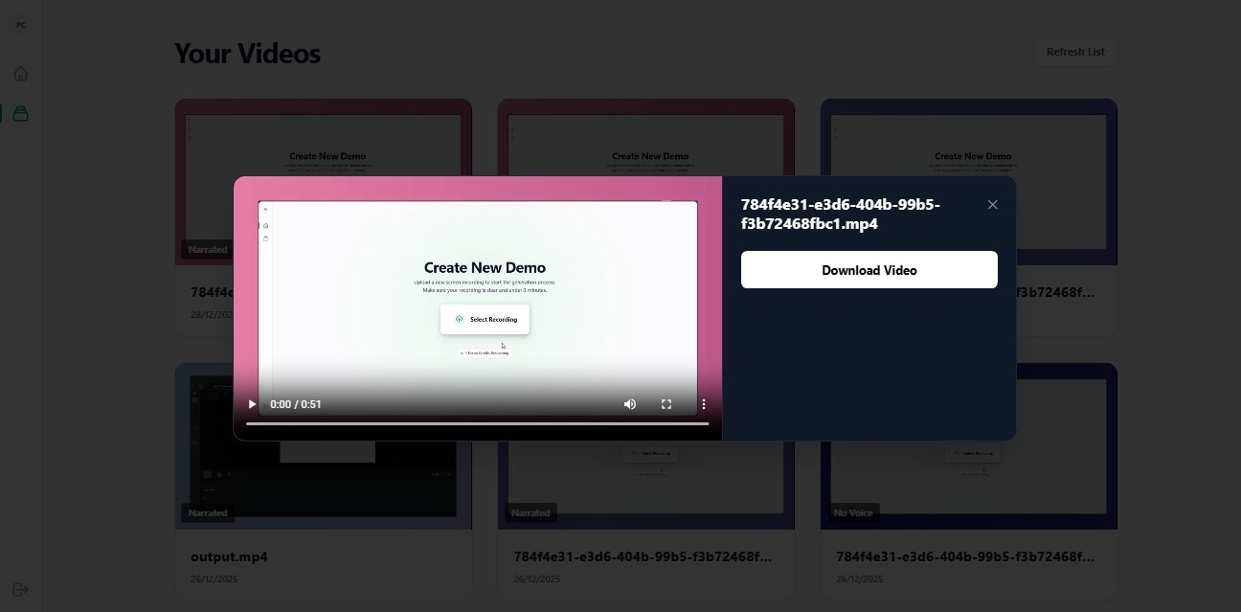Open the Home icon in sidebar
Screen dimensions: 1241x612
pyautogui.click(x=20, y=74)
